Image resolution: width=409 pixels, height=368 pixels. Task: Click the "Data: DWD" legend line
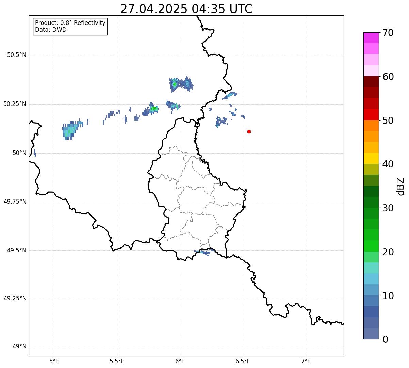click(51, 30)
